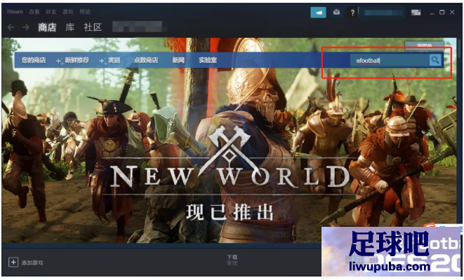This screenshot has width=464, height=280.
Task: Open 新闻 link in store bar
Action: (178, 60)
